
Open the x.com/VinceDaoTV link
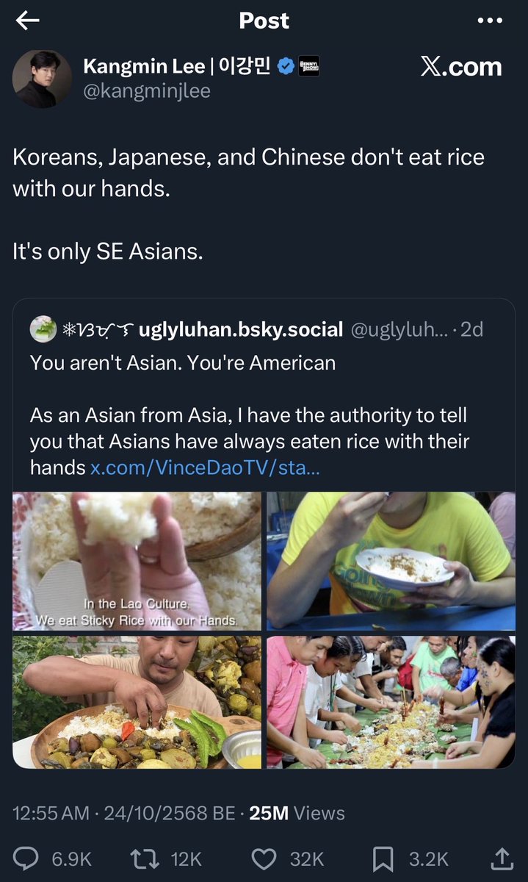tap(205, 467)
